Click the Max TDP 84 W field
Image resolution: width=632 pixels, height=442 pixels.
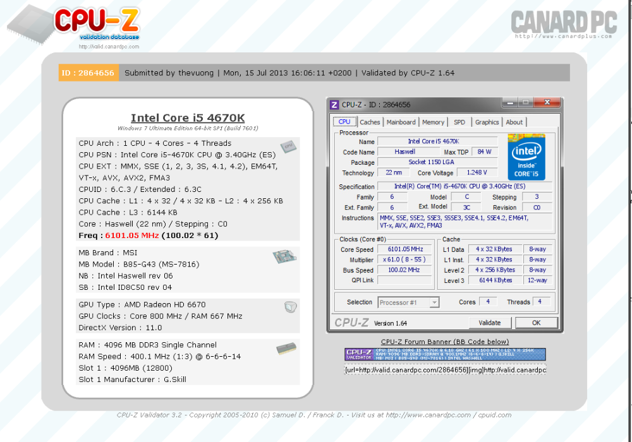point(485,152)
